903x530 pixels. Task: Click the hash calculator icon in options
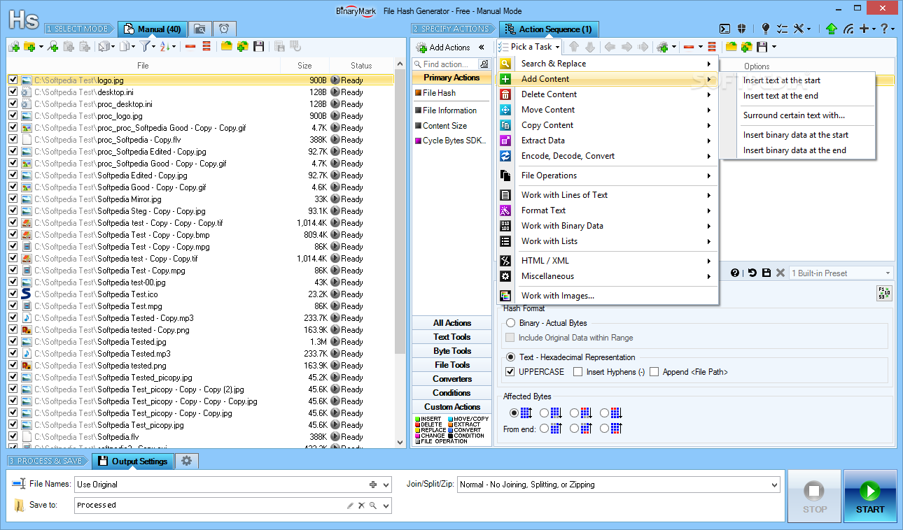pyautogui.click(x=884, y=293)
